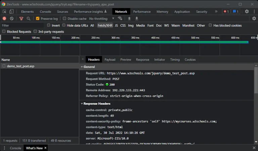This screenshot has width=258, height=151.
Task: Switch to the Console panel tab
Action: click(x=45, y=11)
